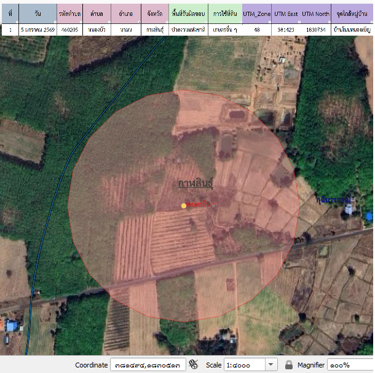Click the Magnifier percentage field
The height and width of the screenshot is (373, 375).
tap(350, 364)
